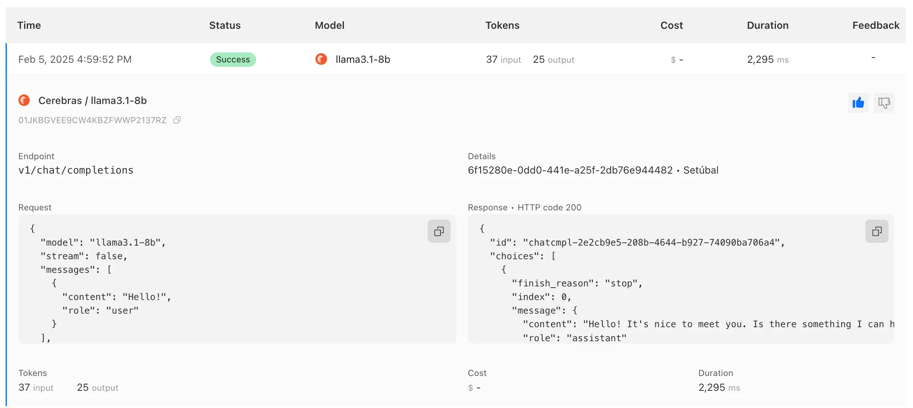The width and height of the screenshot is (913, 408).
Task: Sort logs by the Cost column
Action: (671, 25)
